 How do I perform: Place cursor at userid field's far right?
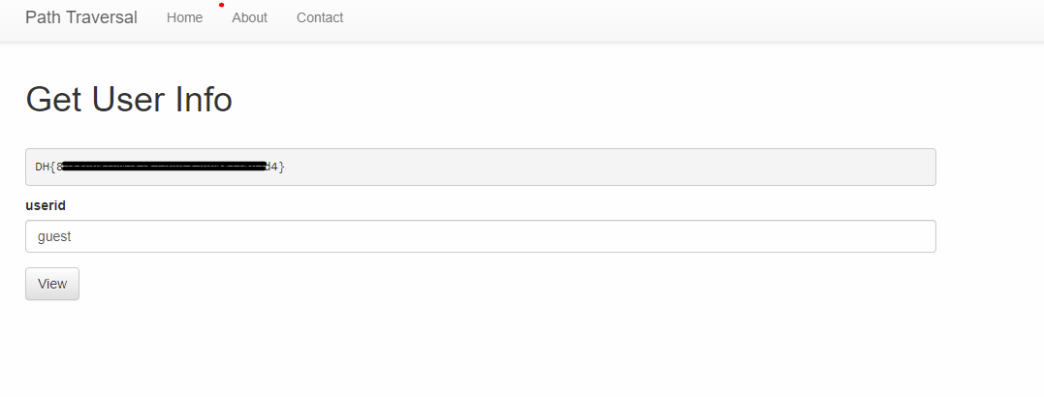tap(926, 236)
